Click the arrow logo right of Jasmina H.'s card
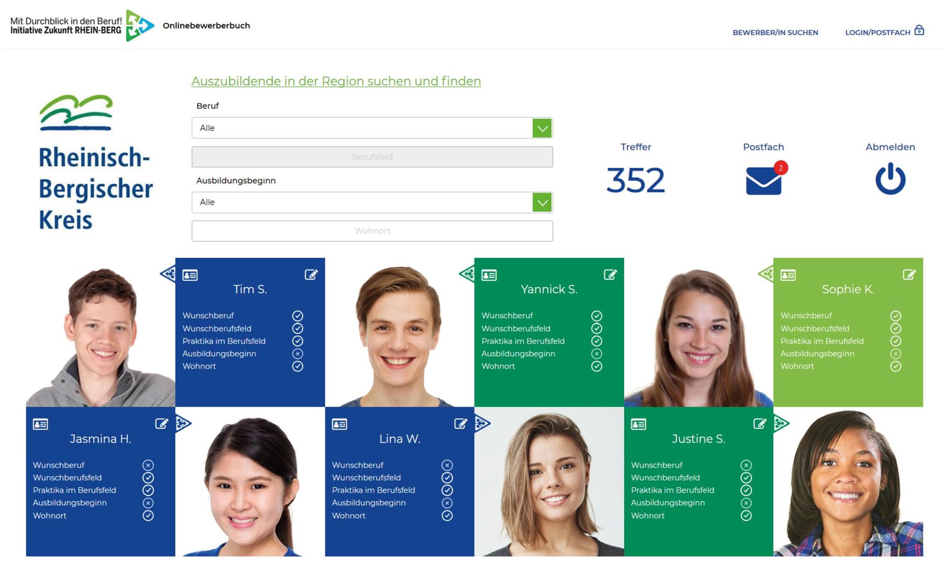This screenshot has width=945, height=561. pyautogui.click(x=183, y=423)
